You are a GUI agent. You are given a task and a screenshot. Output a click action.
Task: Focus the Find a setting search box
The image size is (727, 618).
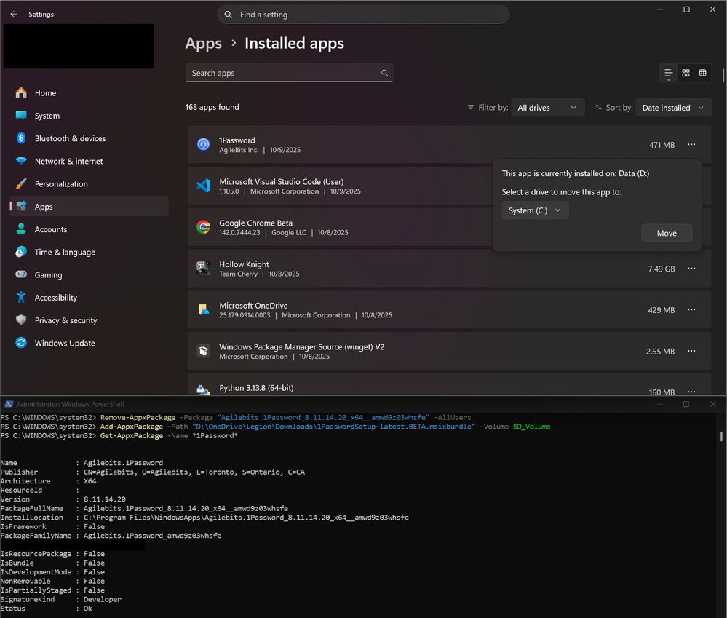[364, 15]
